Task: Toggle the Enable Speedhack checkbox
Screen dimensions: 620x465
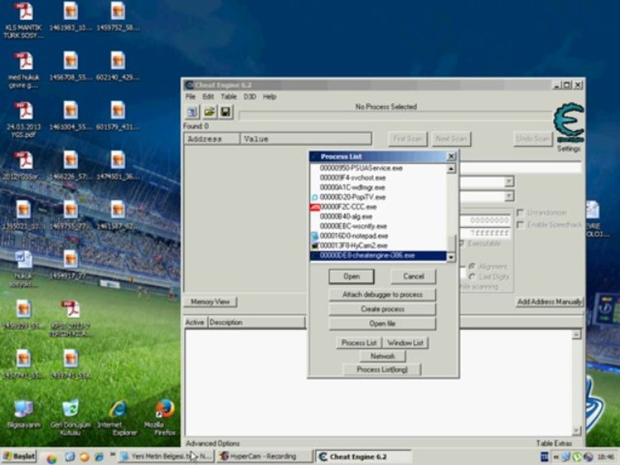Action: [521, 225]
